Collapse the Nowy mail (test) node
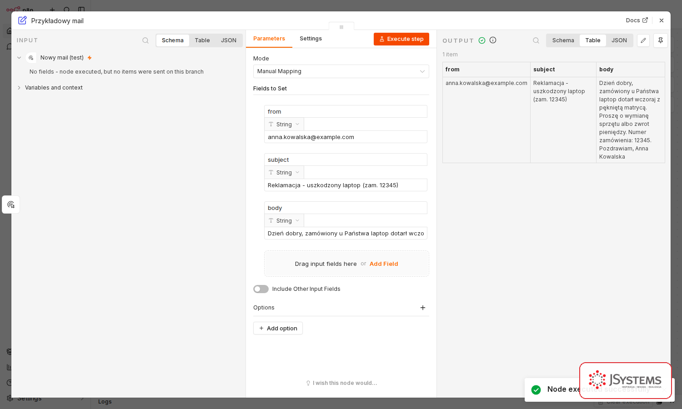The height and width of the screenshot is (409, 682). click(x=19, y=58)
